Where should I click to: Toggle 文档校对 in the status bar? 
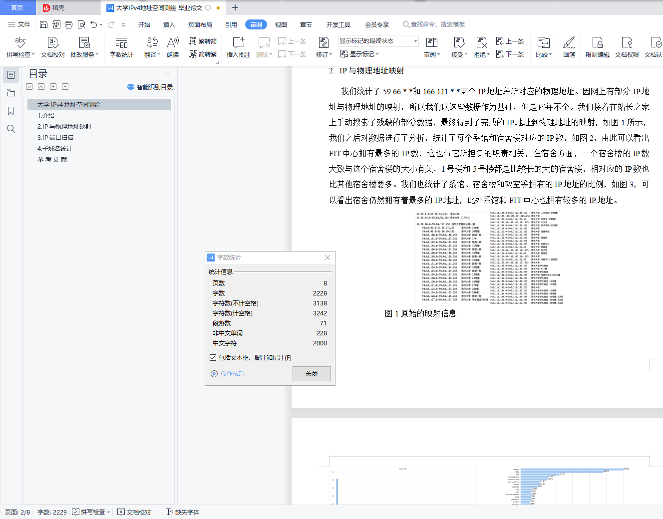tap(134, 512)
